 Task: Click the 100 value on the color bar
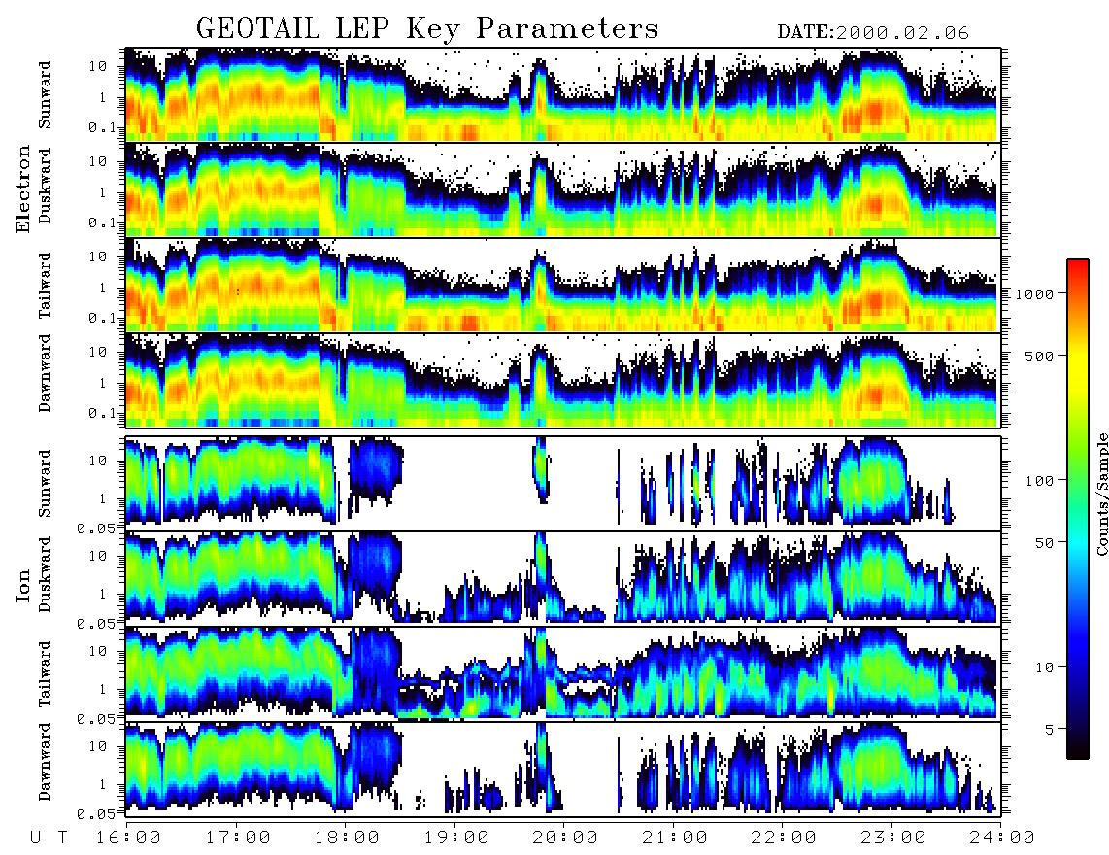[1039, 481]
